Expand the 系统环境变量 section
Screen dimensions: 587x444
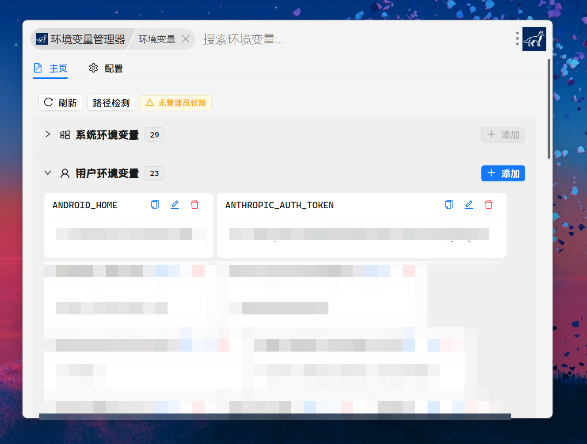(48, 134)
